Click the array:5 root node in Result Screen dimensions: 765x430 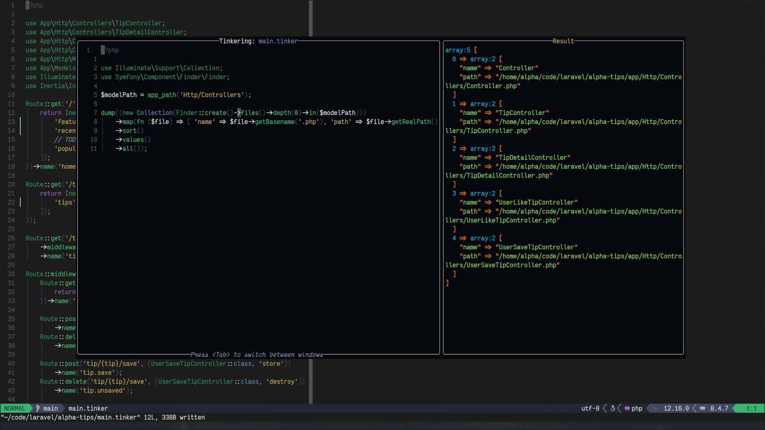[458, 50]
